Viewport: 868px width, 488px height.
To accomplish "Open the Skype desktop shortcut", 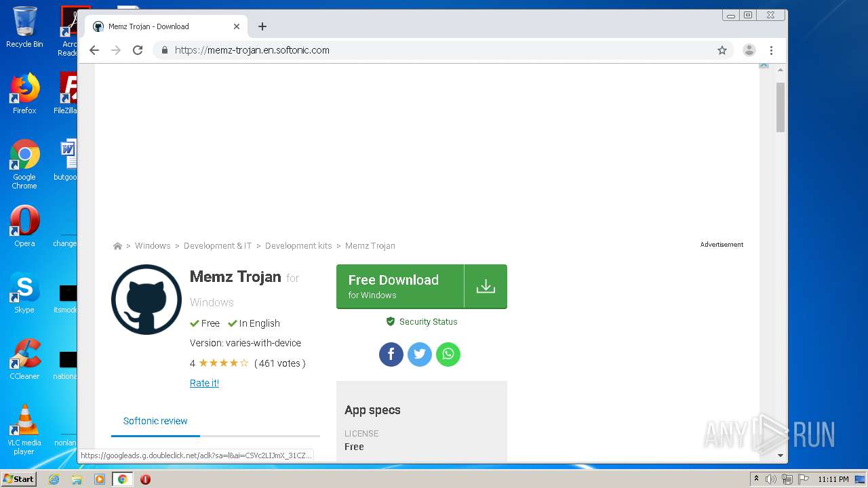I will pos(24,293).
